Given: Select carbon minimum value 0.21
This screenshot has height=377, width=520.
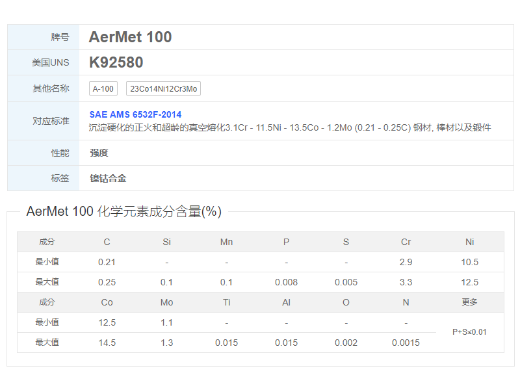Looking at the screenshot, I should [107, 263].
